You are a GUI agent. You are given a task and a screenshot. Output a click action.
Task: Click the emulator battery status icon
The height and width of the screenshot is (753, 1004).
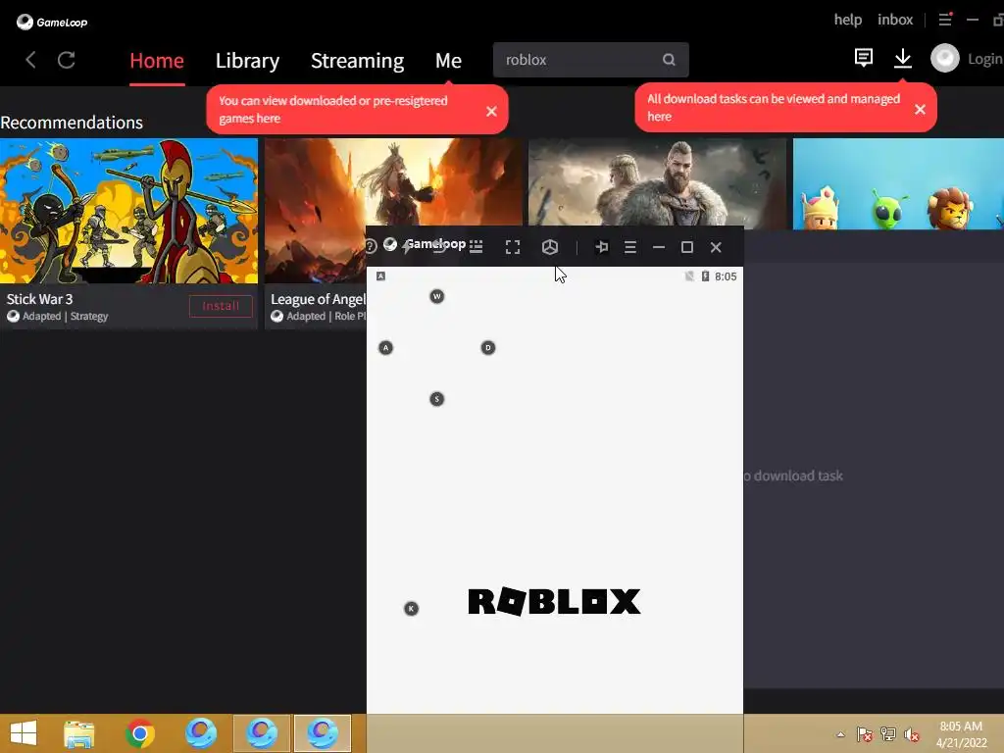click(705, 276)
